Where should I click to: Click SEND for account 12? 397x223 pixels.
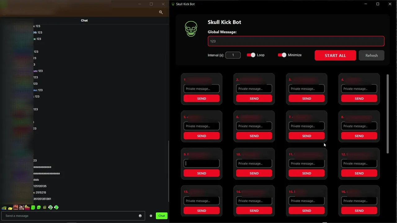[359, 173]
